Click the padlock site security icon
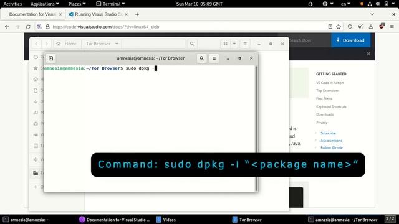 pos(47,26)
